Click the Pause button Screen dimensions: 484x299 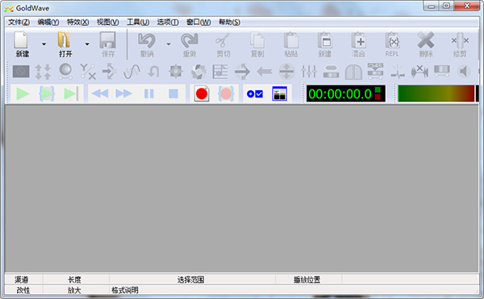[x=149, y=93]
